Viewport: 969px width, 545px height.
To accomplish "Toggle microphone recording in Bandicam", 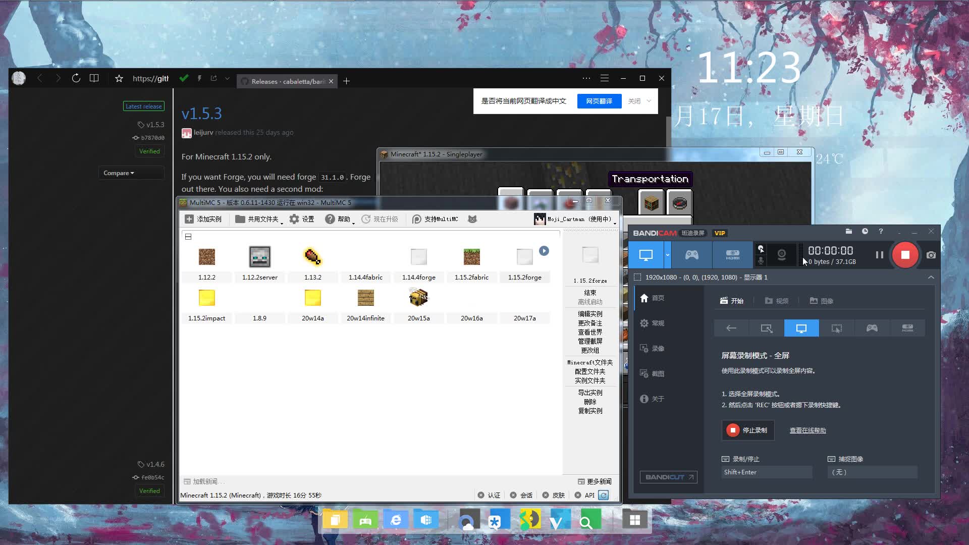I will click(761, 261).
